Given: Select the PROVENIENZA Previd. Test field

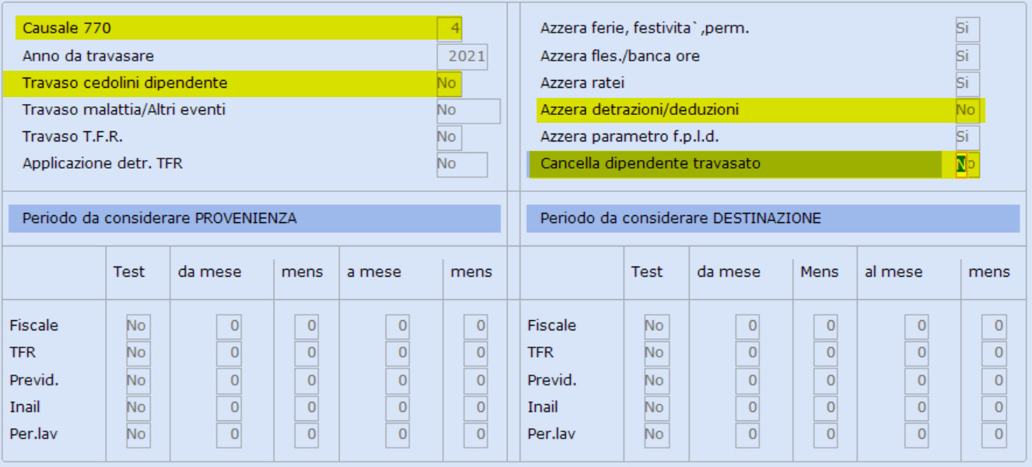Looking at the screenshot, I should (x=138, y=381).
